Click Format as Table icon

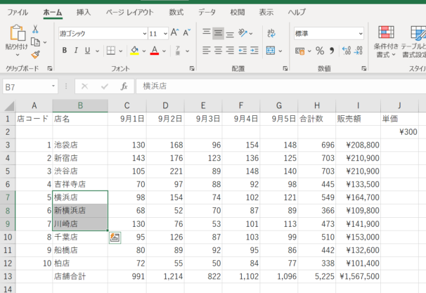tap(418, 32)
